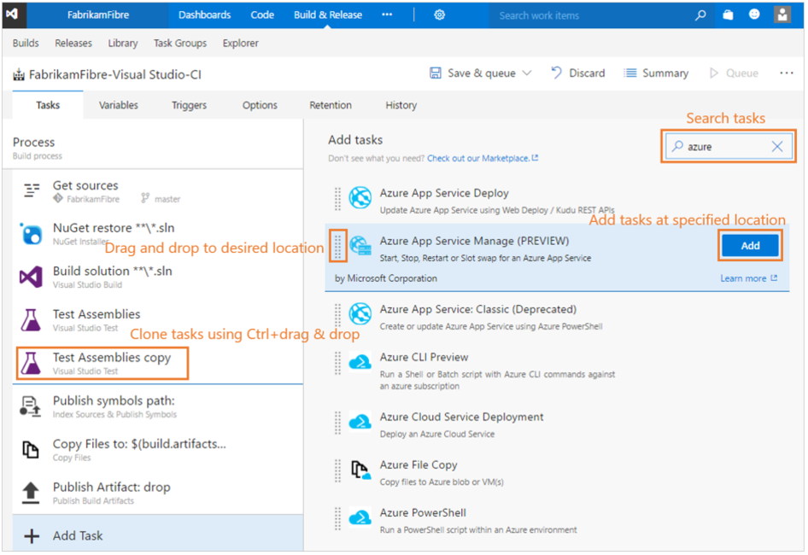
Task: Click the Azure App Service Classic icon
Action: [x=360, y=314]
